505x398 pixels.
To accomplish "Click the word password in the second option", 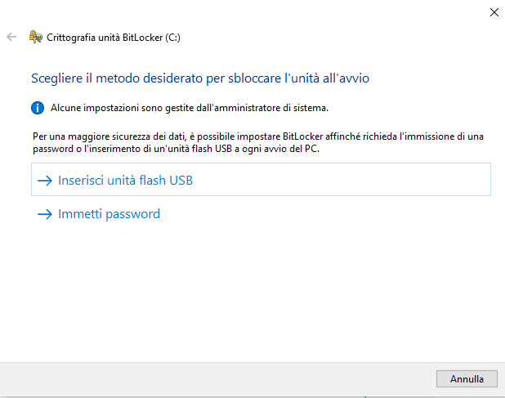I will (x=132, y=214).
